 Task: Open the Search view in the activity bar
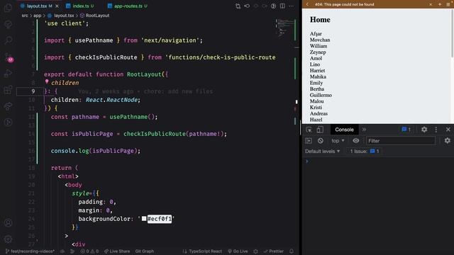[x=8, y=40]
